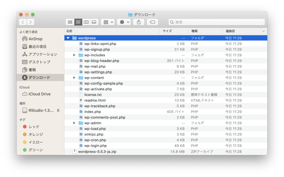Open the Share icon in the toolbar
This screenshot has height=177, width=284.
[x=139, y=22]
